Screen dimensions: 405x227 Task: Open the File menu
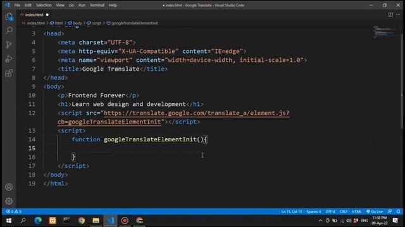coord(17,5)
